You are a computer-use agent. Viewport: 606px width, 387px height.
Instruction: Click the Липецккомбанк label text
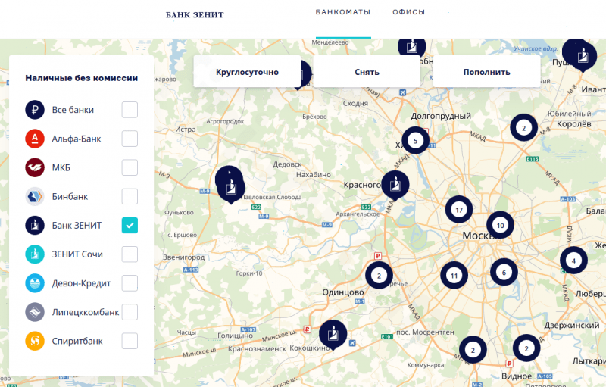coord(86,312)
